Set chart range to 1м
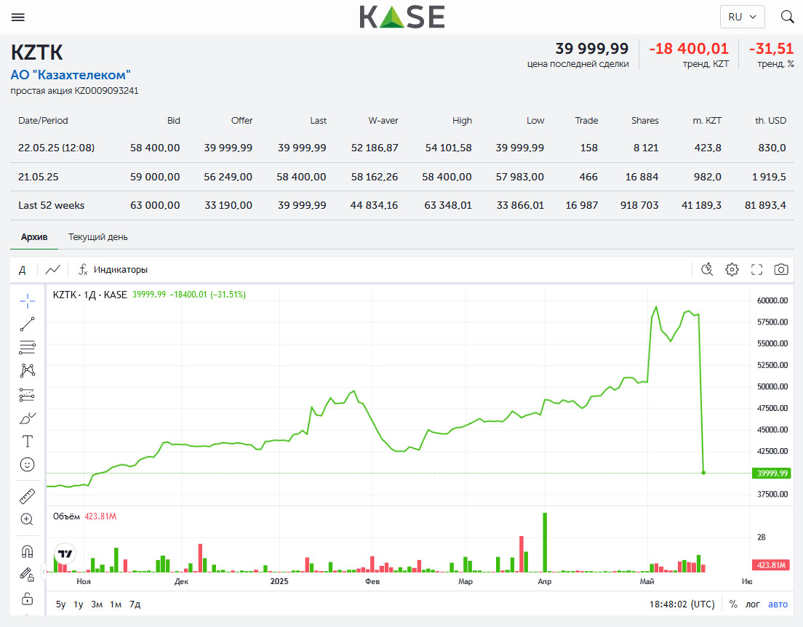The image size is (803, 627). click(116, 604)
